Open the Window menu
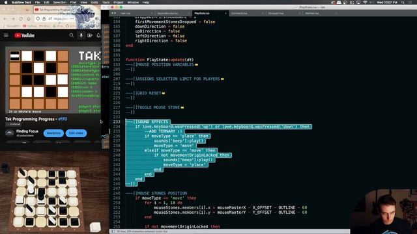This screenshot has height=234, width=417. (133, 3)
